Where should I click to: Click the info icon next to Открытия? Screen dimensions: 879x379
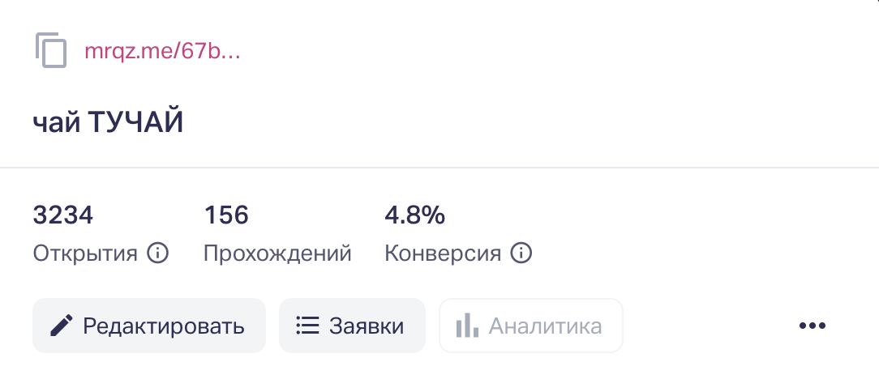click(x=157, y=253)
